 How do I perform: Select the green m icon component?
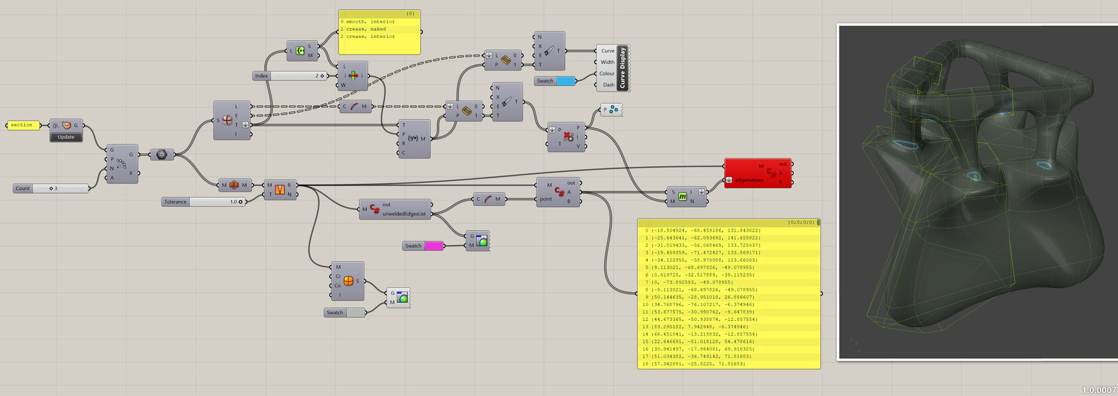pos(682,196)
